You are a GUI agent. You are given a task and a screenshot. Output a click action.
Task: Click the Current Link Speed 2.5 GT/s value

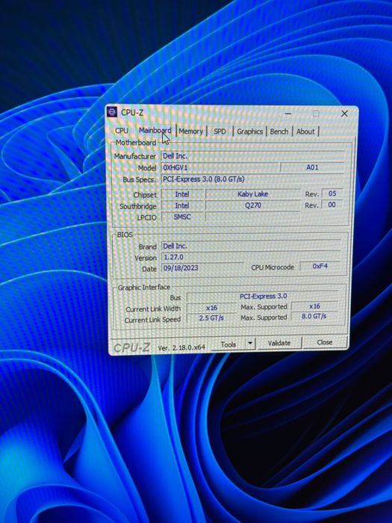click(211, 318)
